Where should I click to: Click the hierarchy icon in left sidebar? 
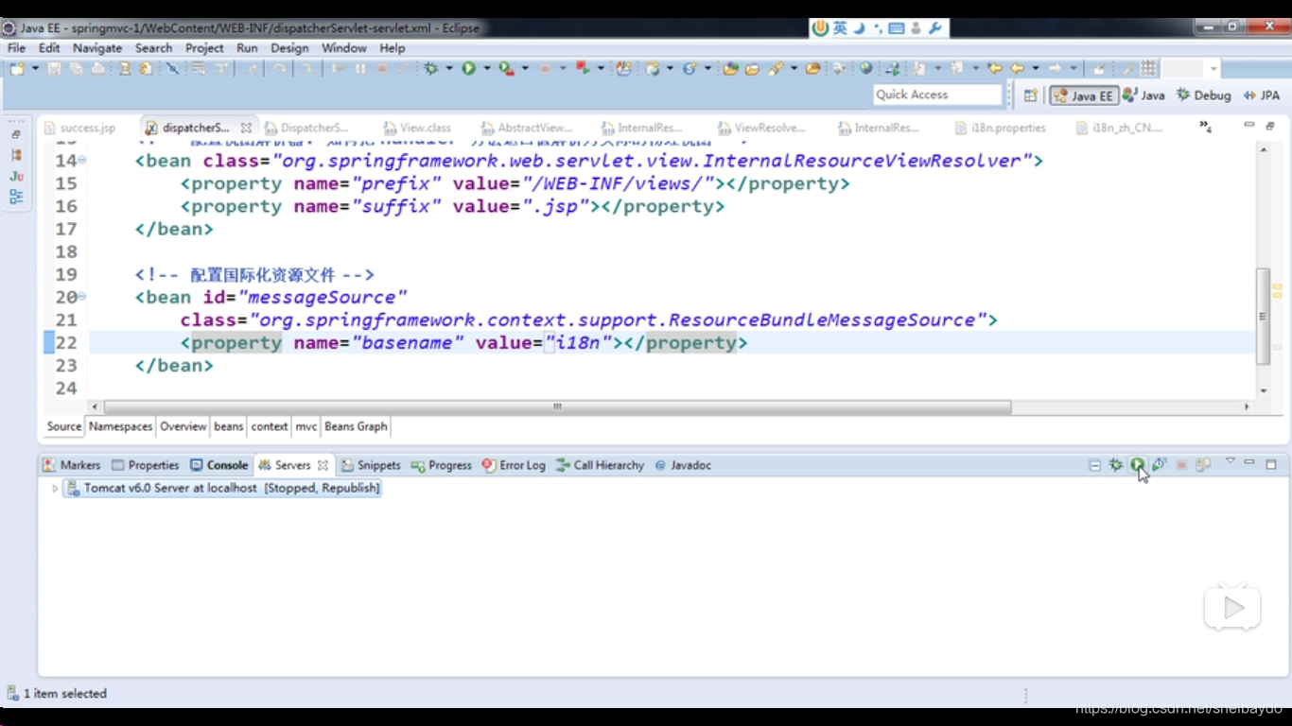click(16, 197)
